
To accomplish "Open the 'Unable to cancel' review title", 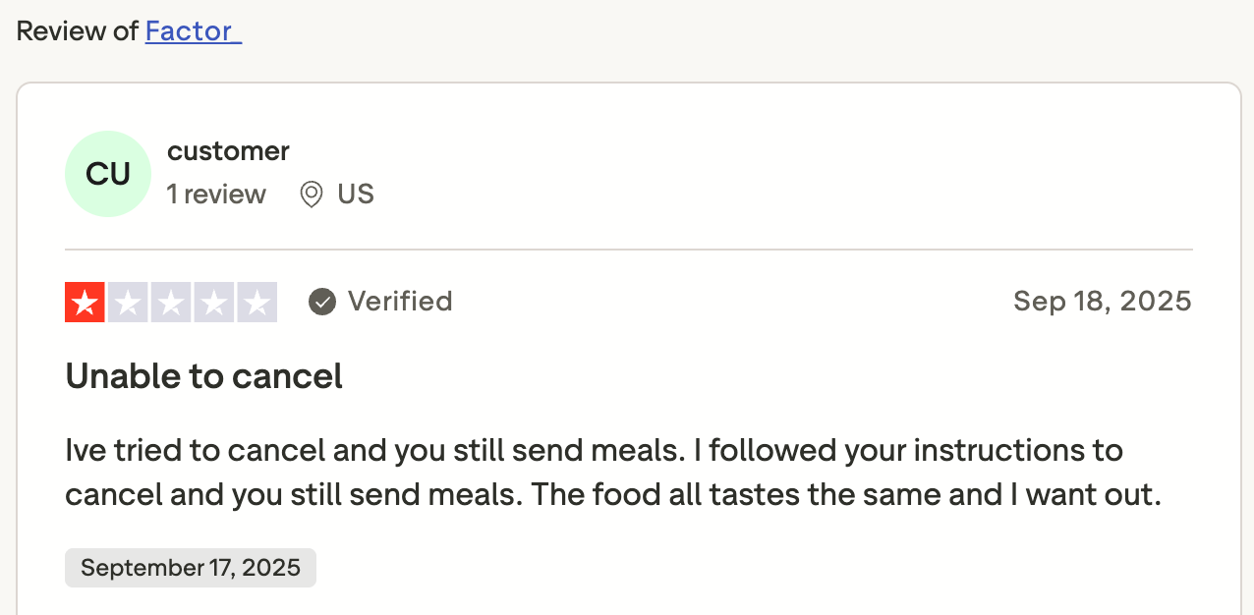I will coord(203,376).
